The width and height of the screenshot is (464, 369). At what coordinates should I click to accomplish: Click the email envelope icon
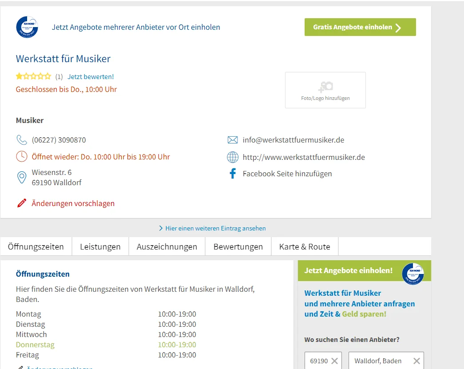tap(233, 140)
